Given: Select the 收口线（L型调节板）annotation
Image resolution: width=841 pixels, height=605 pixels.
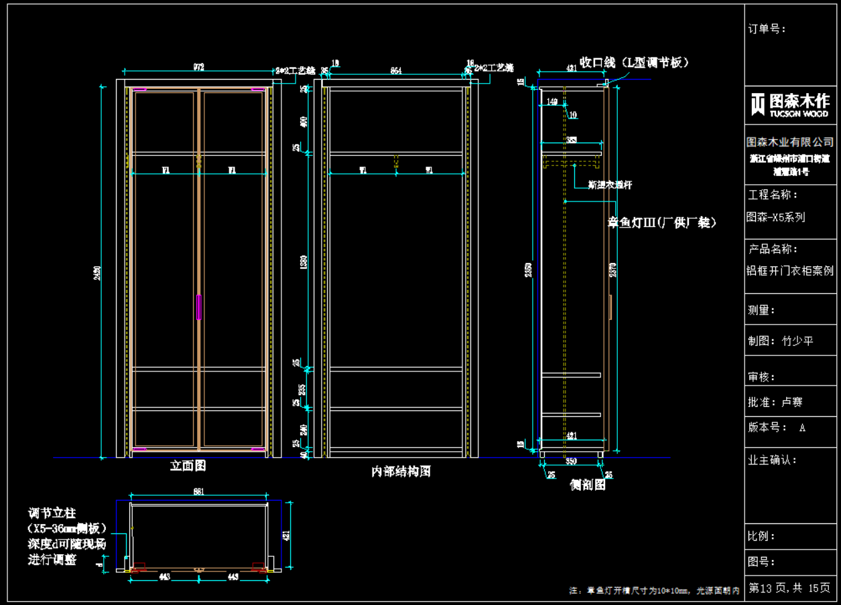Looking at the screenshot, I should click(634, 62).
